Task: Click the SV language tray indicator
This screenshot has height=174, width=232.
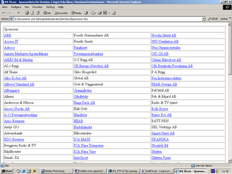Action: pyautogui.click(x=213, y=171)
